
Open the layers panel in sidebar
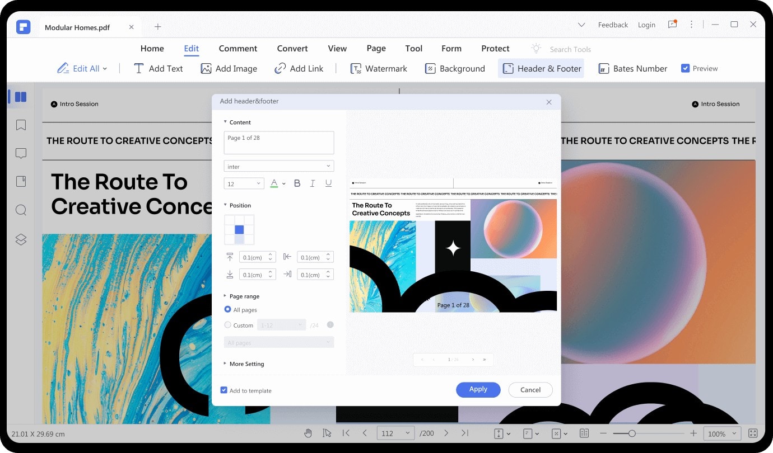tap(21, 239)
